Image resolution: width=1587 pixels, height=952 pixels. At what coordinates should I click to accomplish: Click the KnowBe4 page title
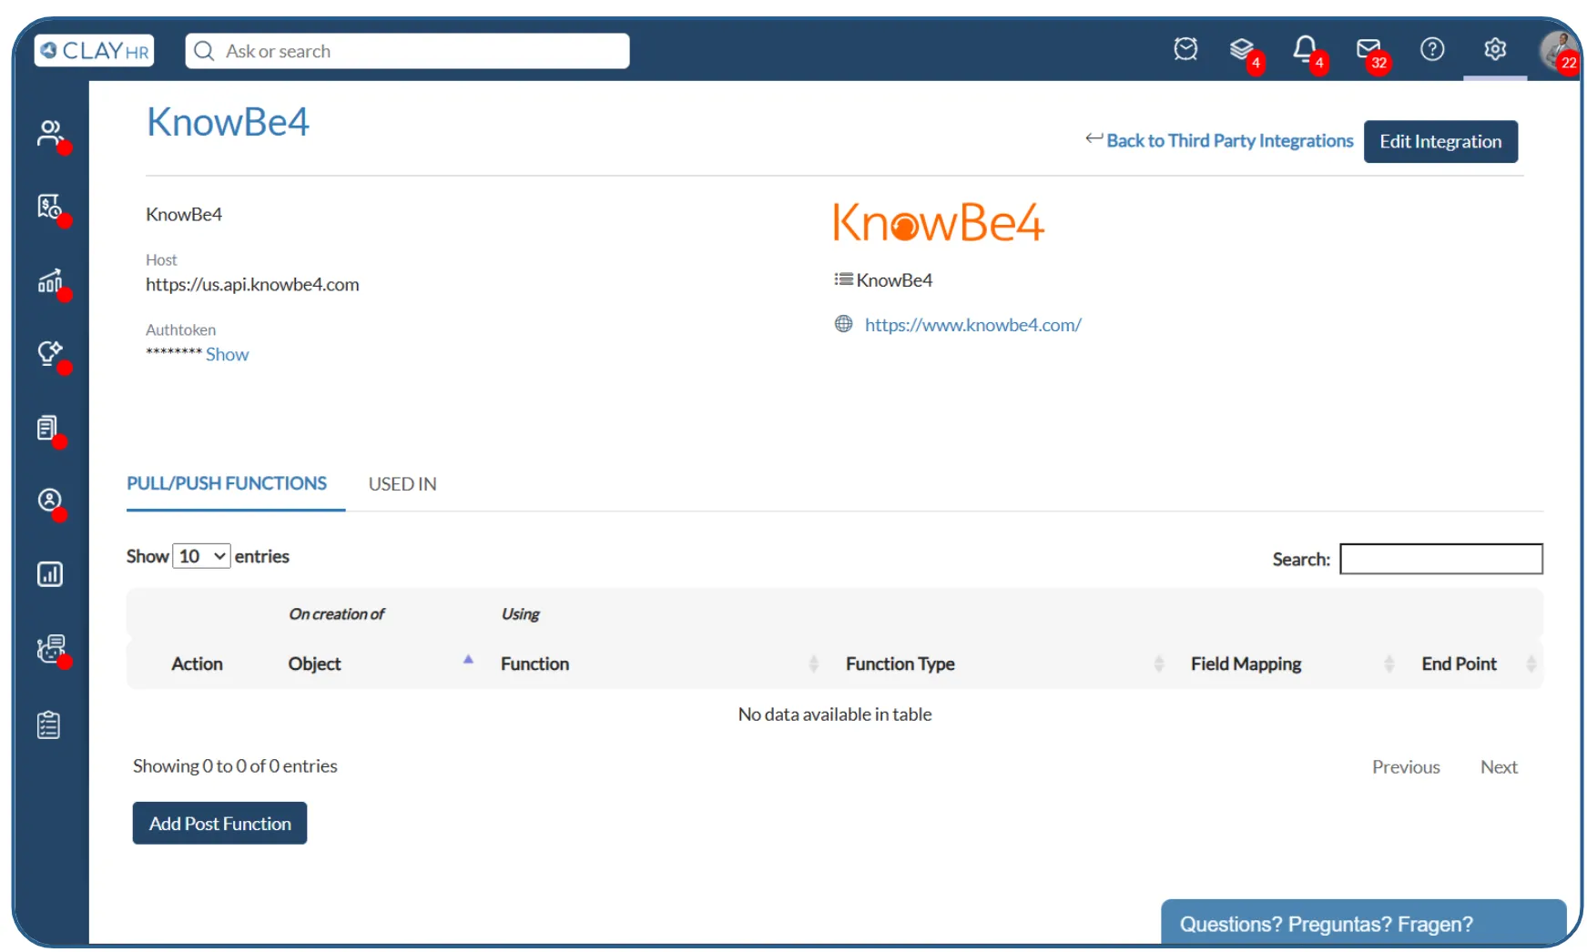228,122
